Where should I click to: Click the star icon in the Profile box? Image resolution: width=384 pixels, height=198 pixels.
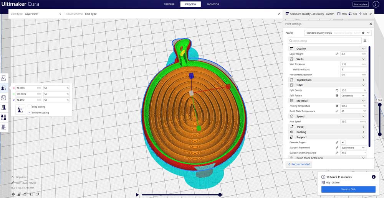point(363,33)
